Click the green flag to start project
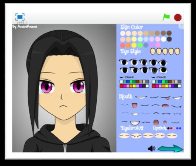This screenshot has height=166, width=196. coord(166,17)
